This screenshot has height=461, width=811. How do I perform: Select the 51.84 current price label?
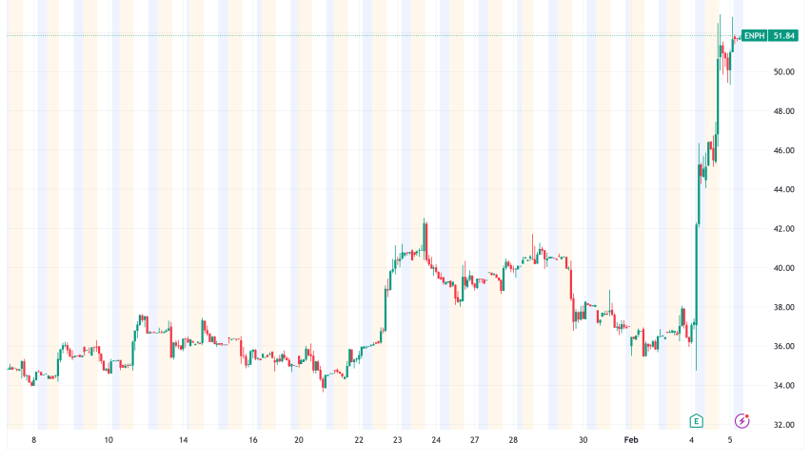783,35
